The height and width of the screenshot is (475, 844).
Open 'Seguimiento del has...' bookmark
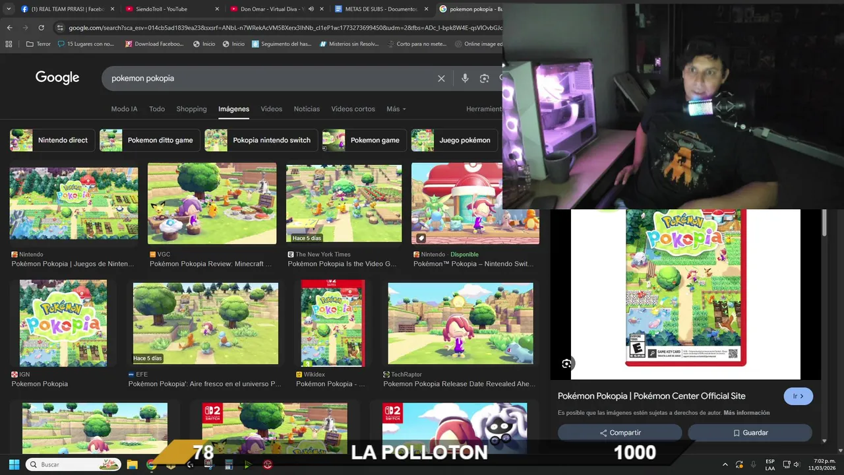click(282, 44)
